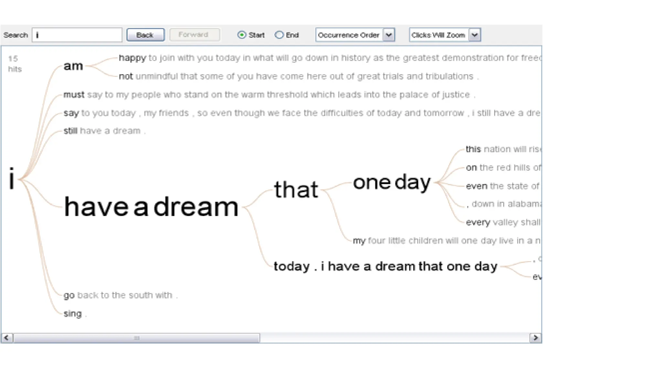This screenshot has height=372, width=662.
Task: Click the 'one day' branch node
Action: click(x=391, y=182)
